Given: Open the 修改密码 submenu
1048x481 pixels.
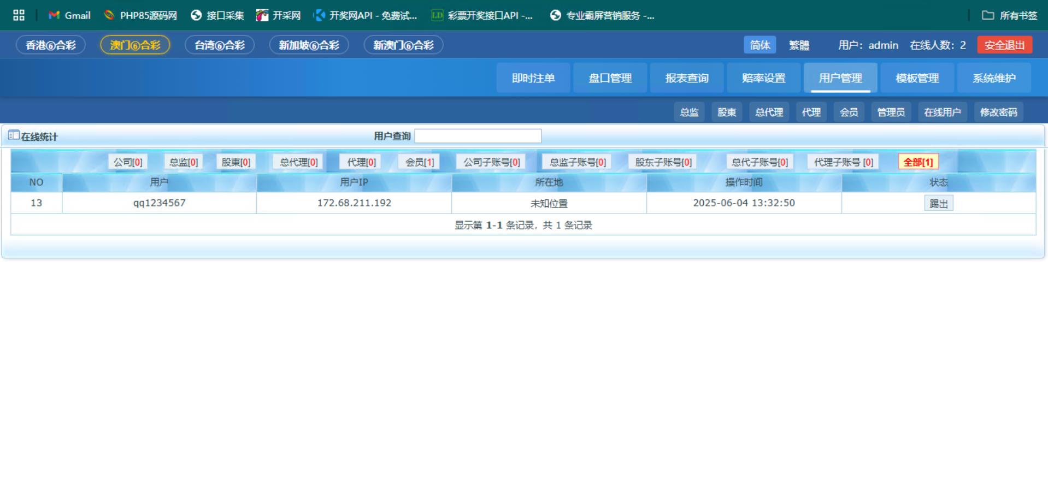Looking at the screenshot, I should 998,112.
